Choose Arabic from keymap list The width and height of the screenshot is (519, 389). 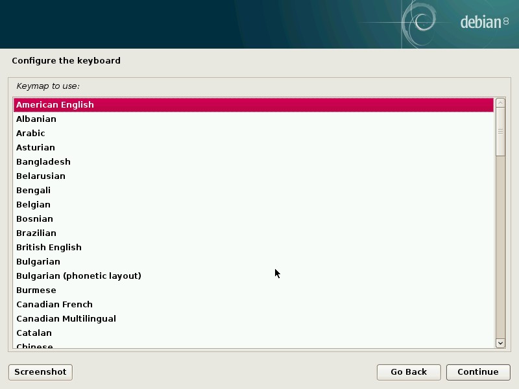[254, 134]
